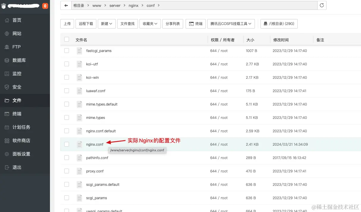The width and height of the screenshot is (361, 212).
Task: Click the chevron after nginx in path
Action: 142,6
